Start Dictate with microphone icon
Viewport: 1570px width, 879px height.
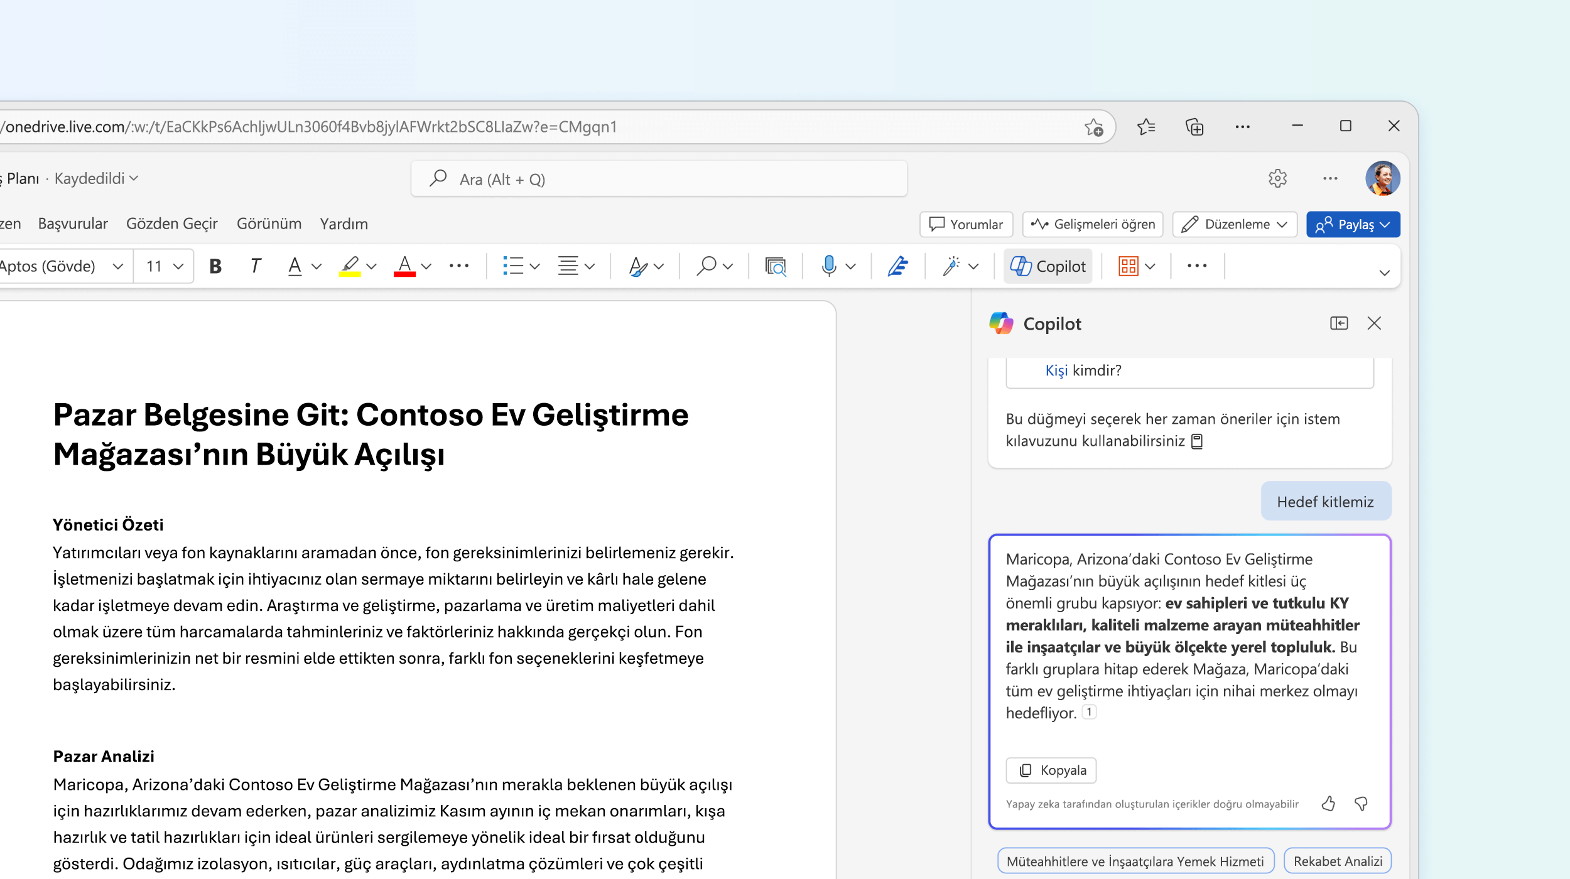[829, 266]
